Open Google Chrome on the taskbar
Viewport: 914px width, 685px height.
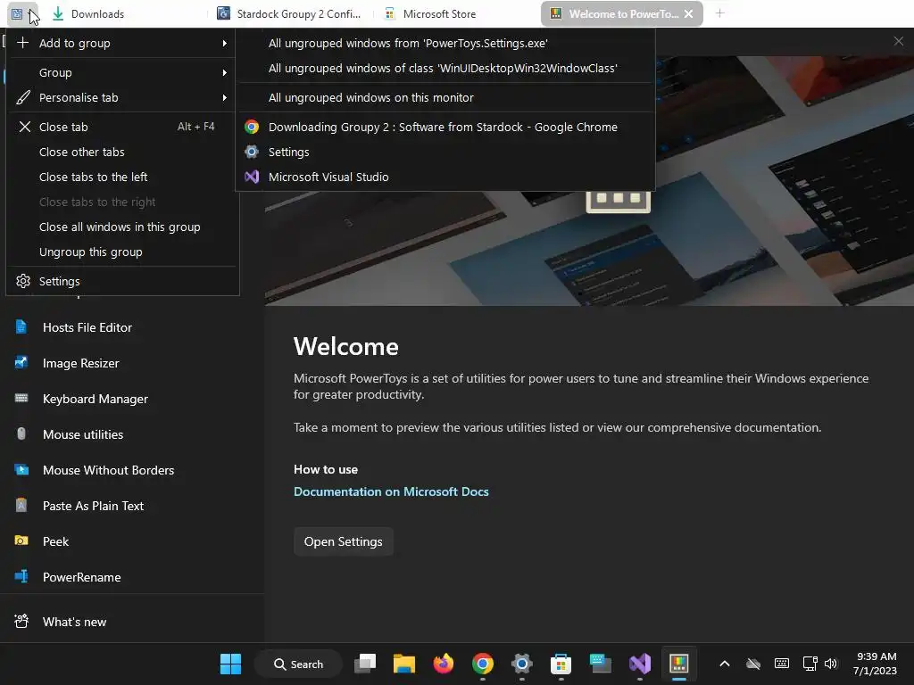483,664
